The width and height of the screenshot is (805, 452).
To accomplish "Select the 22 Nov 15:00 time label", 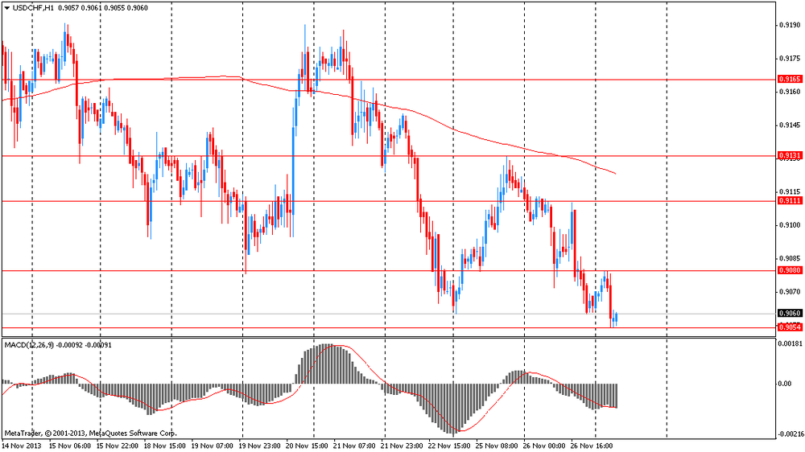I will pyautogui.click(x=449, y=443).
